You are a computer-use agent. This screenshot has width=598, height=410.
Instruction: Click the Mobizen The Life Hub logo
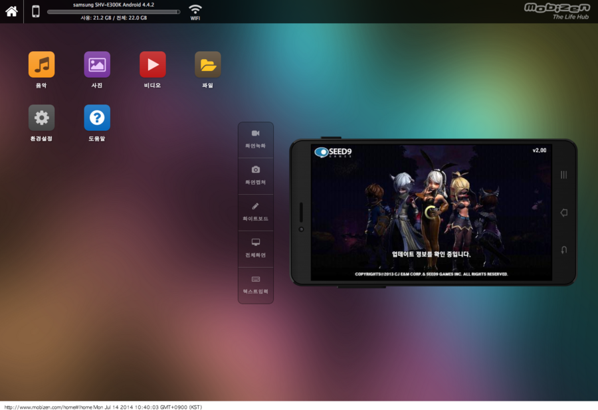coord(557,11)
